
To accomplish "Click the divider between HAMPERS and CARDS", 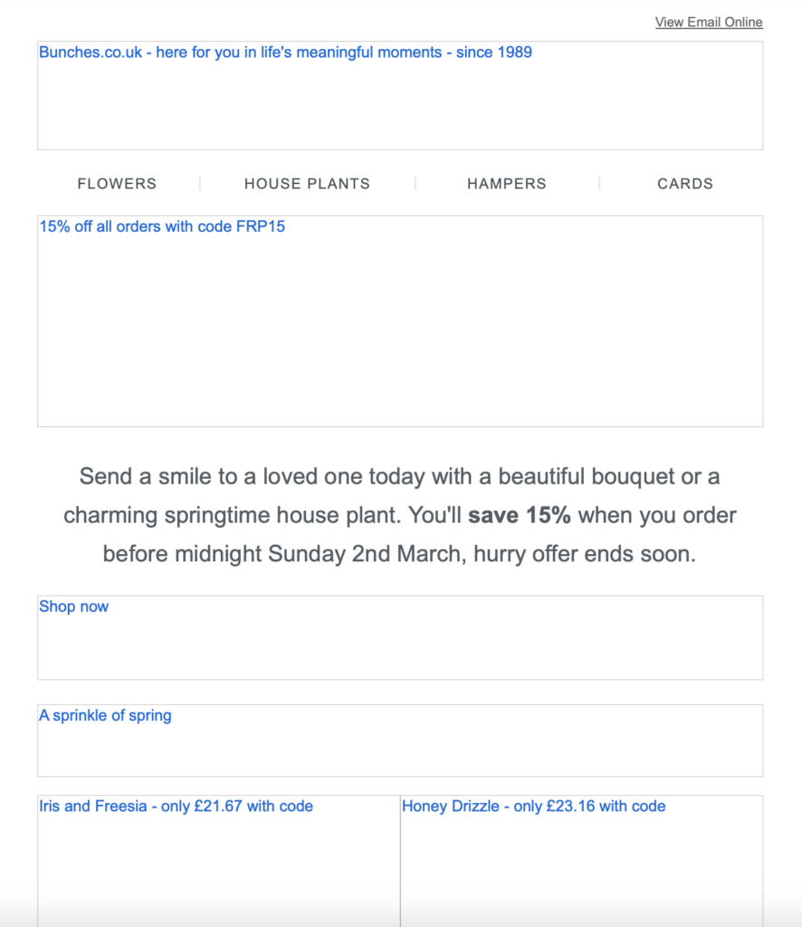I will [599, 184].
